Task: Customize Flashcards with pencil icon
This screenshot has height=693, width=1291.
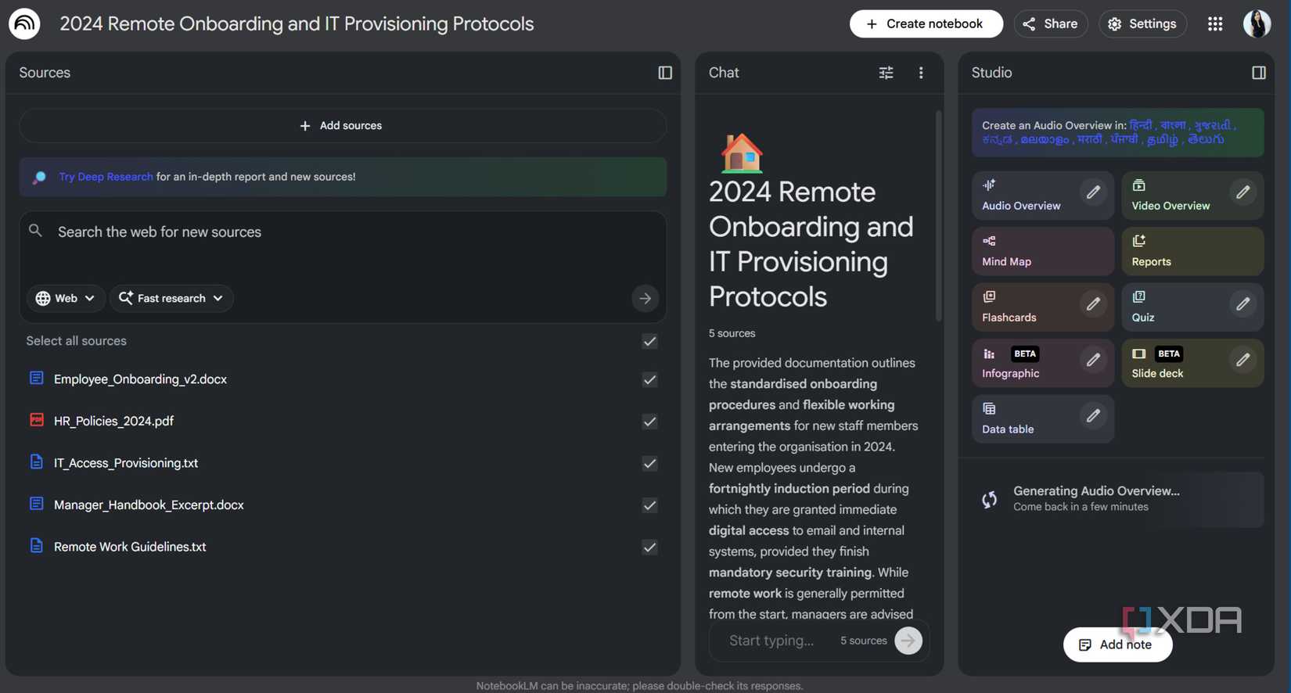Action: pyautogui.click(x=1093, y=304)
